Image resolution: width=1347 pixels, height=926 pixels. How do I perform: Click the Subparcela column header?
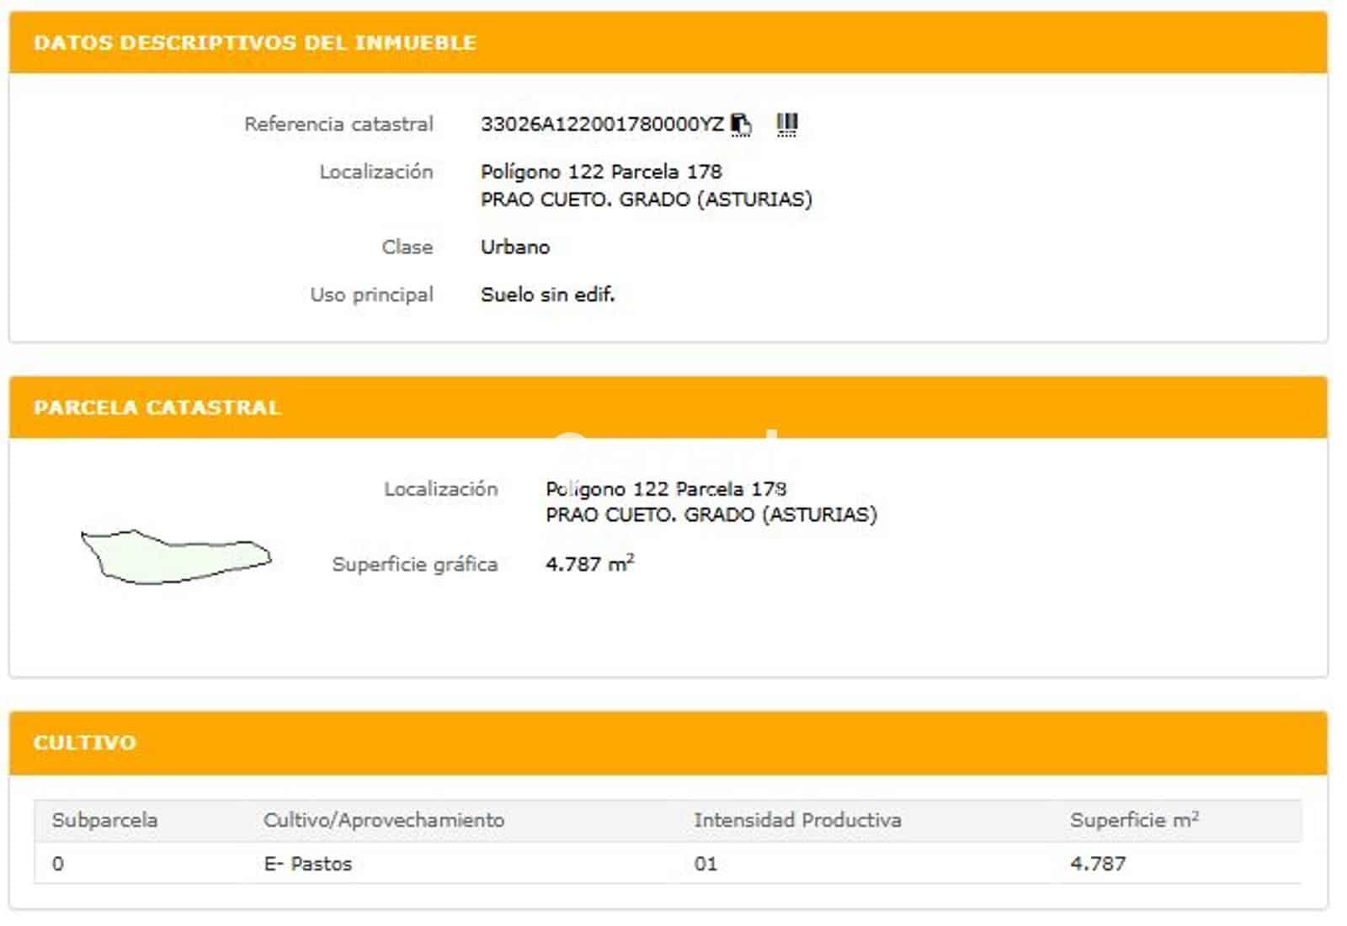click(104, 817)
